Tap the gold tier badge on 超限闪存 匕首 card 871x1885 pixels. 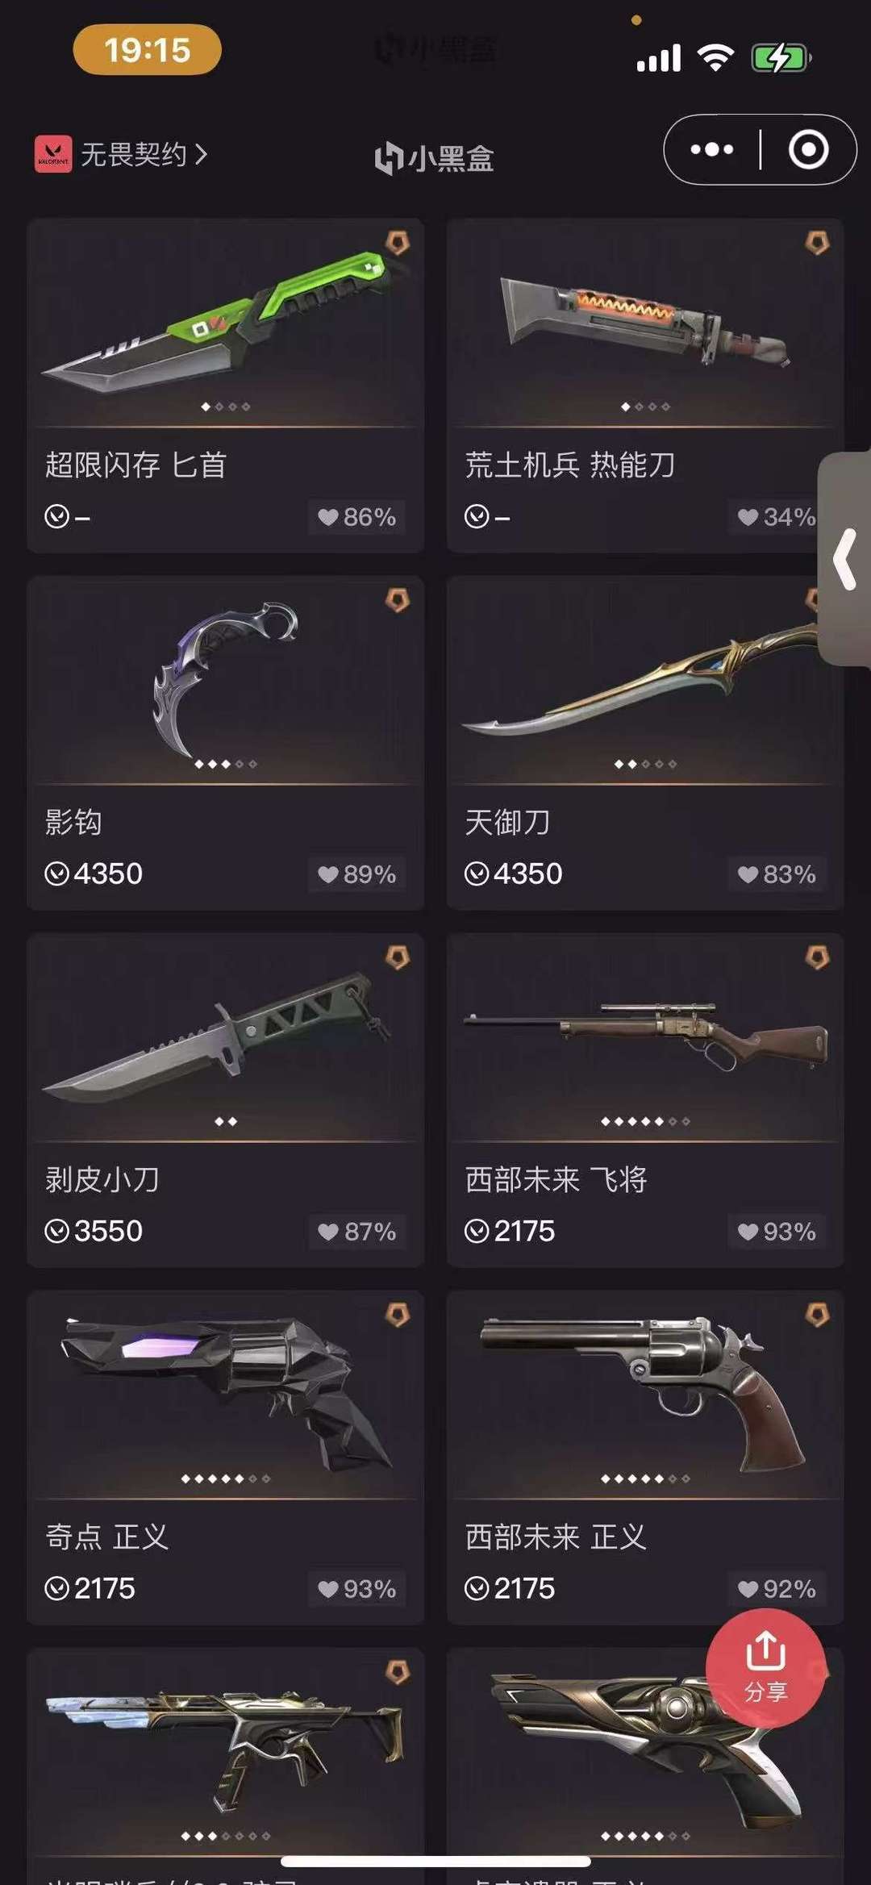tap(398, 243)
